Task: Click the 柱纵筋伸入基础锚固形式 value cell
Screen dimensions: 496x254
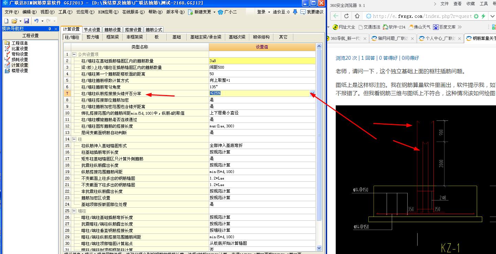Action: coord(262,146)
